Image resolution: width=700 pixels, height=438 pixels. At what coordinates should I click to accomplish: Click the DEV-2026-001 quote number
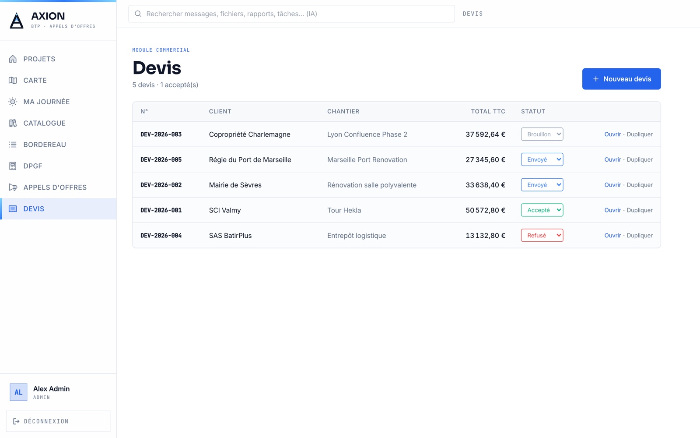click(161, 210)
